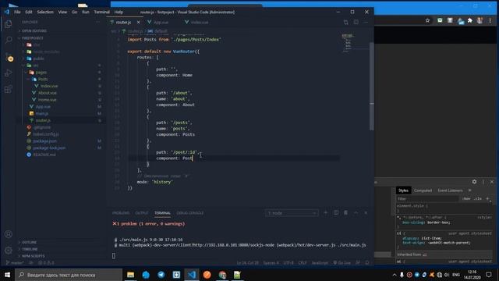Open About.vue in the Explorer tree
Screen dimensions: 499x281
click(x=48, y=93)
